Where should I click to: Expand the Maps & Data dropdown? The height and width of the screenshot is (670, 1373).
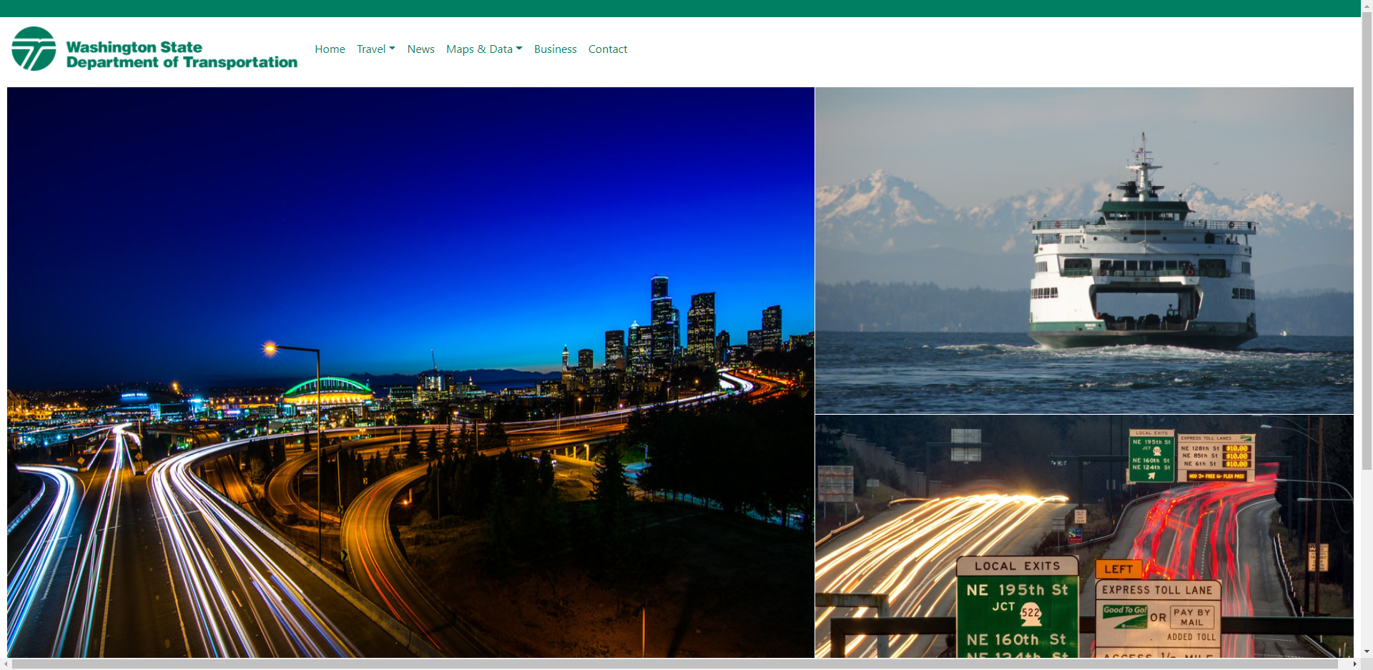coord(484,49)
